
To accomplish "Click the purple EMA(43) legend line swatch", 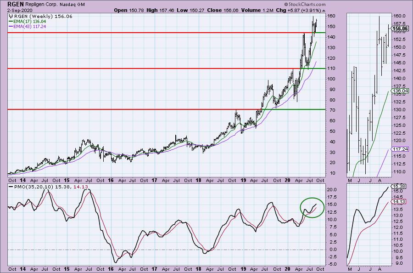I will tap(11, 26).
